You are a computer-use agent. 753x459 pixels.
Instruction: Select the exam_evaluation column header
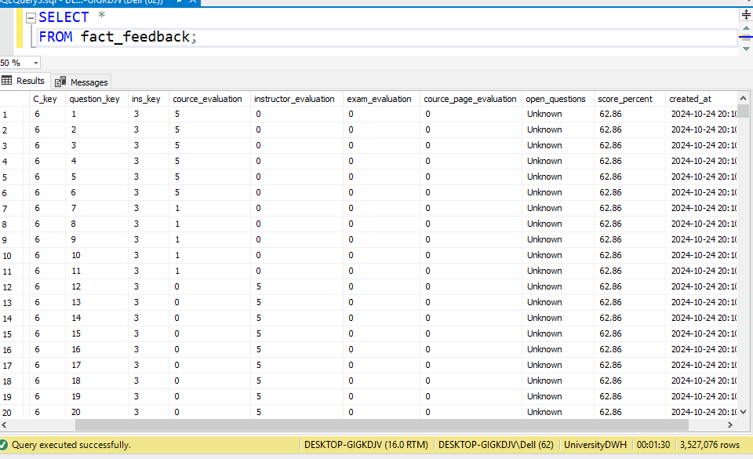click(380, 99)
